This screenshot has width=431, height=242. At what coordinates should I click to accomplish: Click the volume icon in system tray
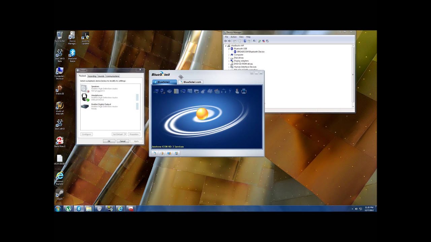(357, 209)
